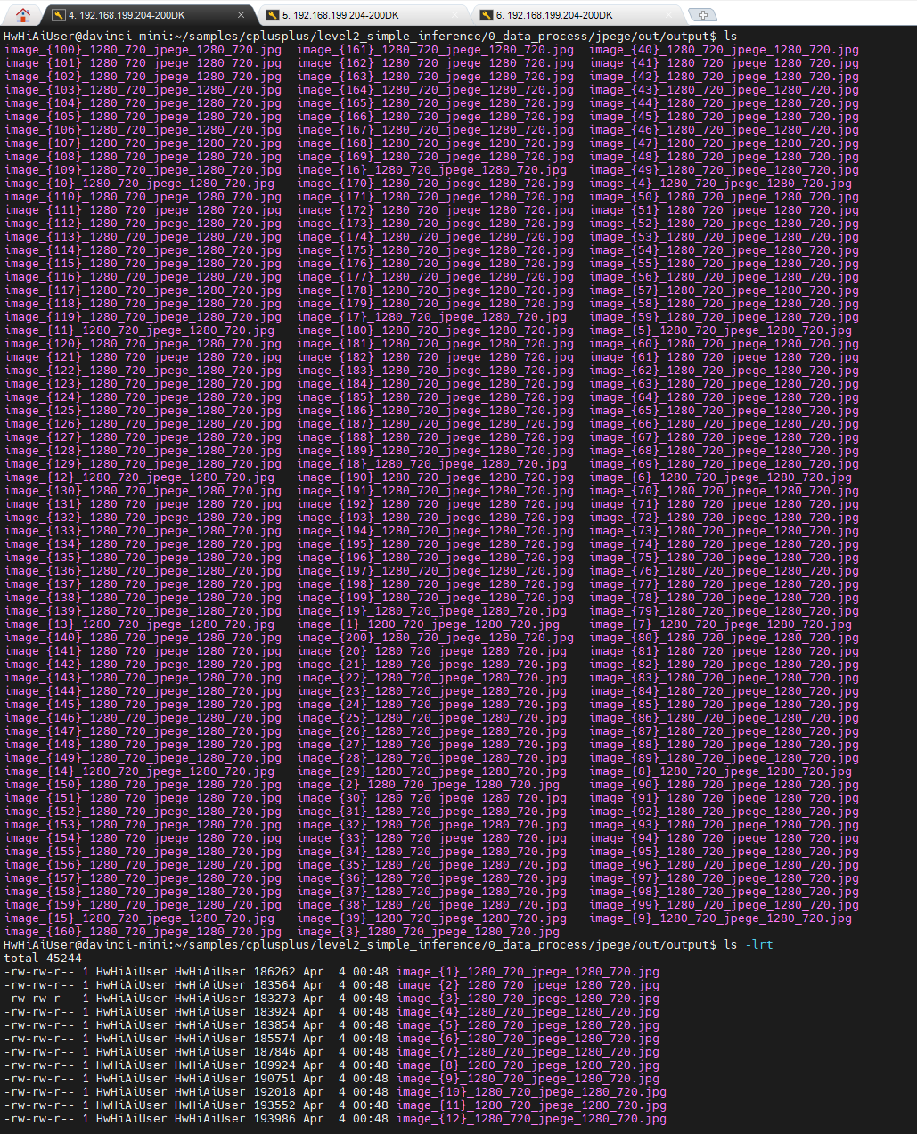
Task: Click file image_{99}_1280_720_jpege_1280_720.jpg
Action: 725,905
